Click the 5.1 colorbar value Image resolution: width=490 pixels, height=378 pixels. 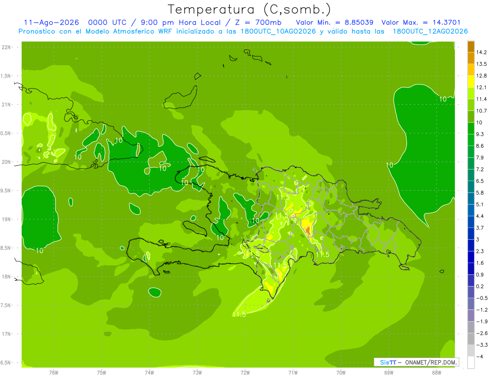coord(480,204)
